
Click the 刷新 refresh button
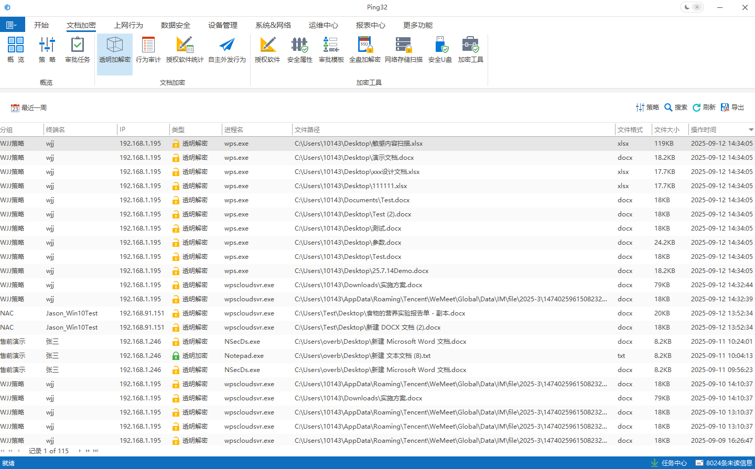pos(704,107)
